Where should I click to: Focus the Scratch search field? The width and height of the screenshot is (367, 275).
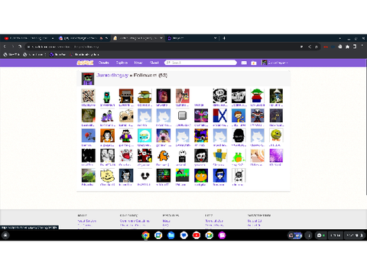coord(200,63)
